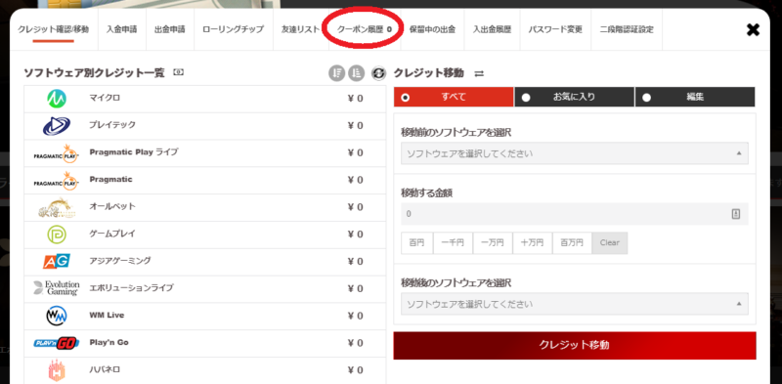Select the お気に入り radio option
The image size is (782, 384).
574,98
